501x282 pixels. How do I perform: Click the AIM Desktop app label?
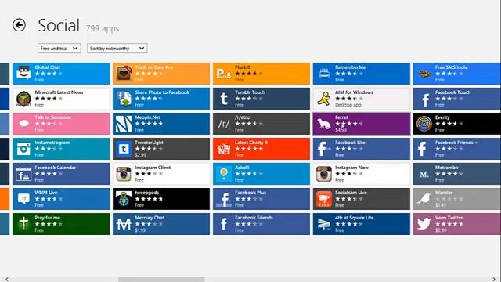point(348,105)
